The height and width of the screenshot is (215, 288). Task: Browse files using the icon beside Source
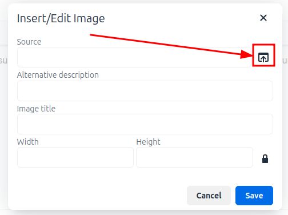pyautogui.click(x=263, y=57)
